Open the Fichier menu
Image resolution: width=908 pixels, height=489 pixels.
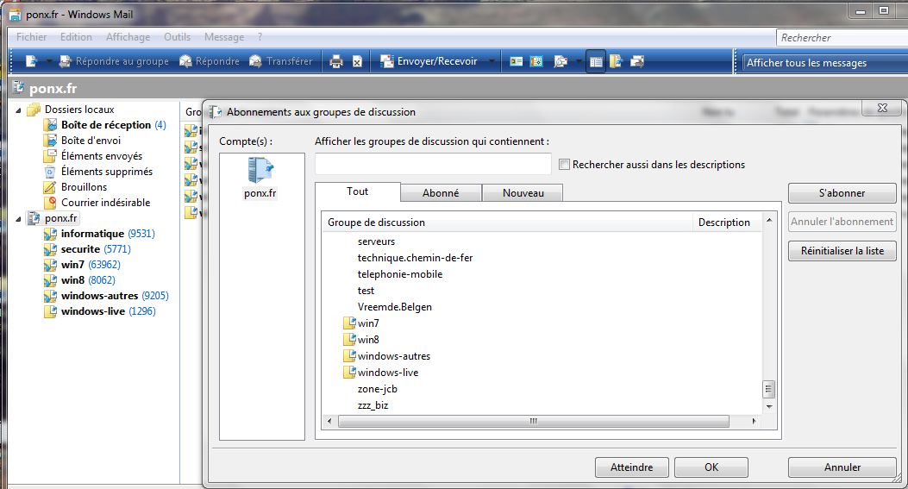pos(31,37)
